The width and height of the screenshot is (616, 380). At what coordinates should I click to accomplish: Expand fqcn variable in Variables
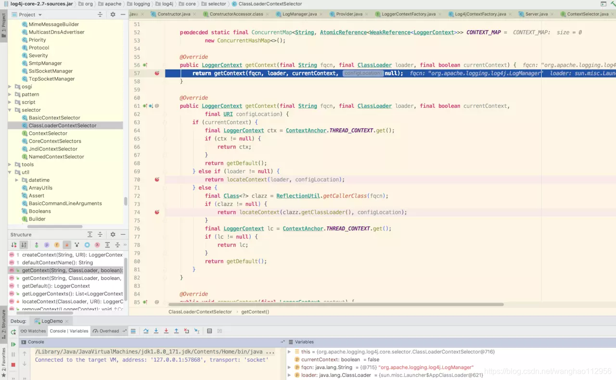pyautogui.click(x=289, y=367)
